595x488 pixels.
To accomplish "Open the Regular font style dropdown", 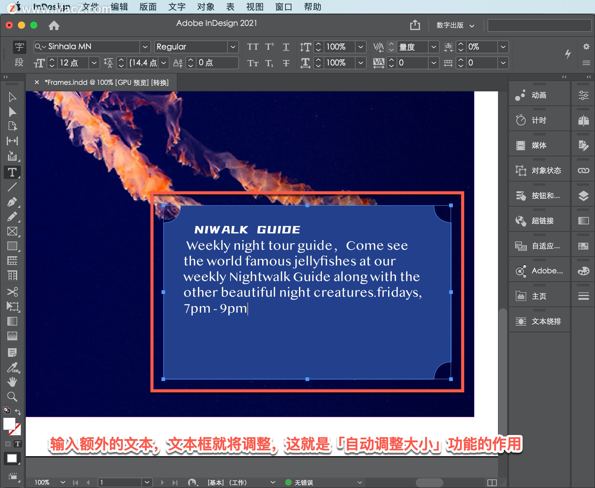I will point(233,47).
